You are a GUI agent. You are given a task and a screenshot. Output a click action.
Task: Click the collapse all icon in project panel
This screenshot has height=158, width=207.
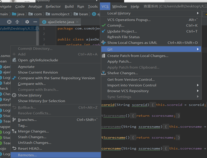tap(17, 22)
